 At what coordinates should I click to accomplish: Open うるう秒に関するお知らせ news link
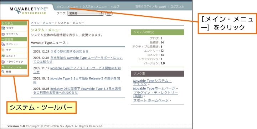point(70,51)
